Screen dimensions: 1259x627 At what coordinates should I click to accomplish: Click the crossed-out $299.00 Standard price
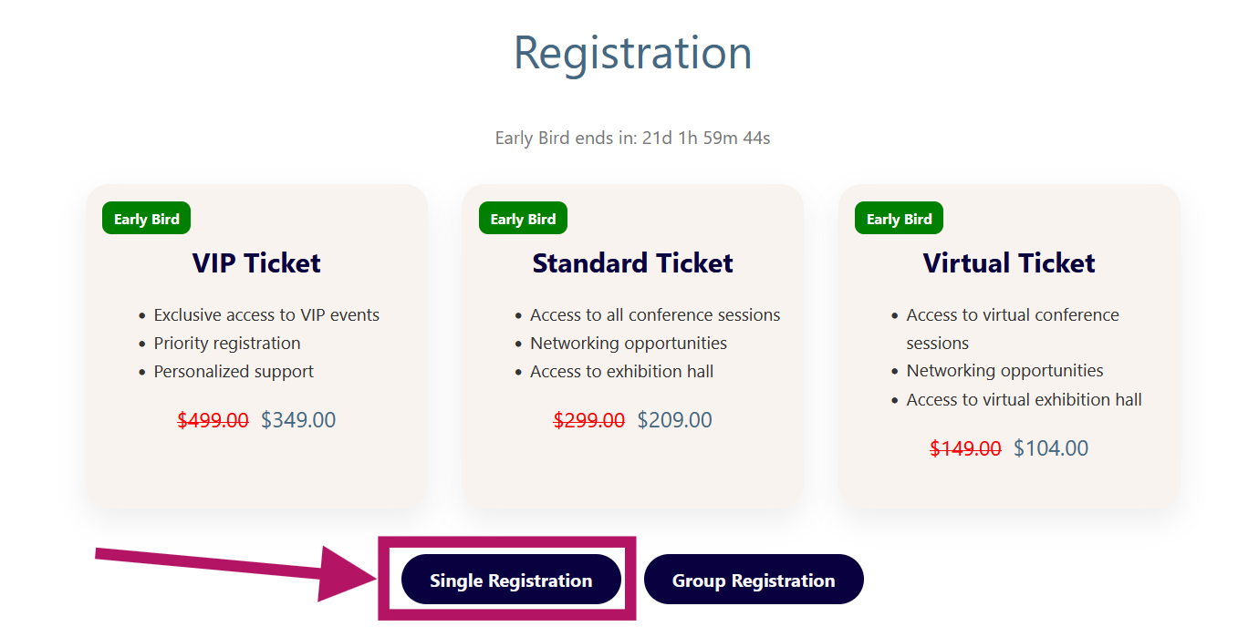click(588, 420)
